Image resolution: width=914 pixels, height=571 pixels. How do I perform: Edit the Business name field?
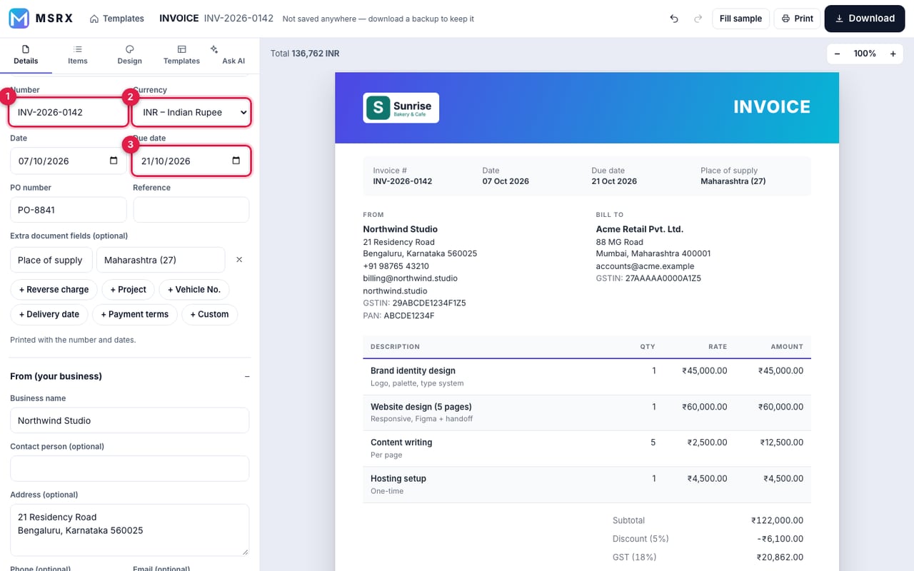[x=130, y=420]
